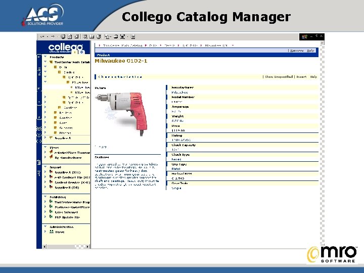The image size is (364, 273).
Task: Click the Milwaukee 0102-1 product title
Action: pyautogui.click(x=121, y=61)
